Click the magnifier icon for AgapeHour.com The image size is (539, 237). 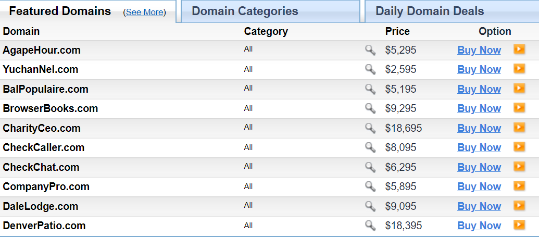(370, 50)
